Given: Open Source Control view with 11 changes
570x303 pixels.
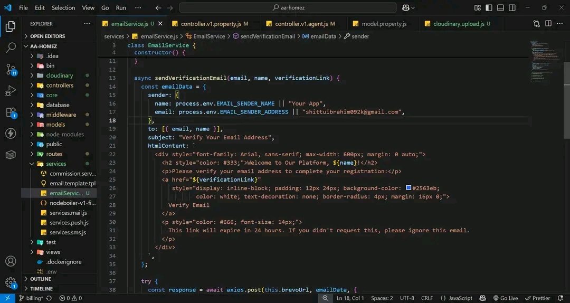Looking at the screenshot, I should [x=11, y=69].
